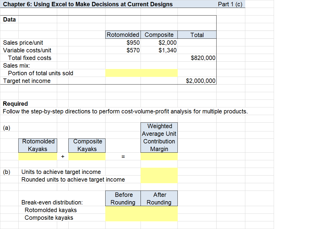Screen dimensions: 315x229
Task: Click the 'Composite kayaks' row label
Action: pos(49,218)
